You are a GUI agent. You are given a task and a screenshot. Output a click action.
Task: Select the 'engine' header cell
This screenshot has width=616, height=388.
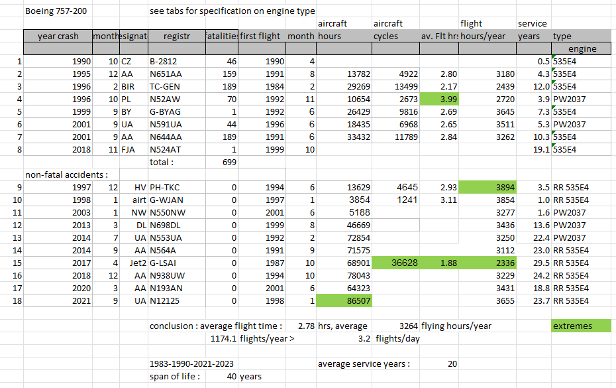[582, 49]
